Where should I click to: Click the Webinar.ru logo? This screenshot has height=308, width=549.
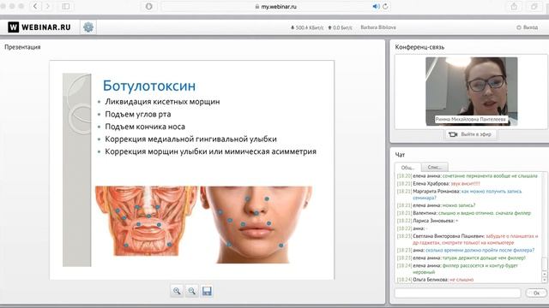pyautogui.click(x=39, y=27)
